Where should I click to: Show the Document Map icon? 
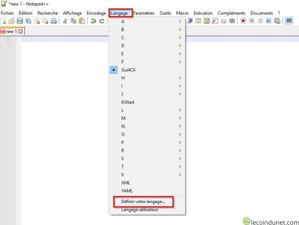(207, 21)
